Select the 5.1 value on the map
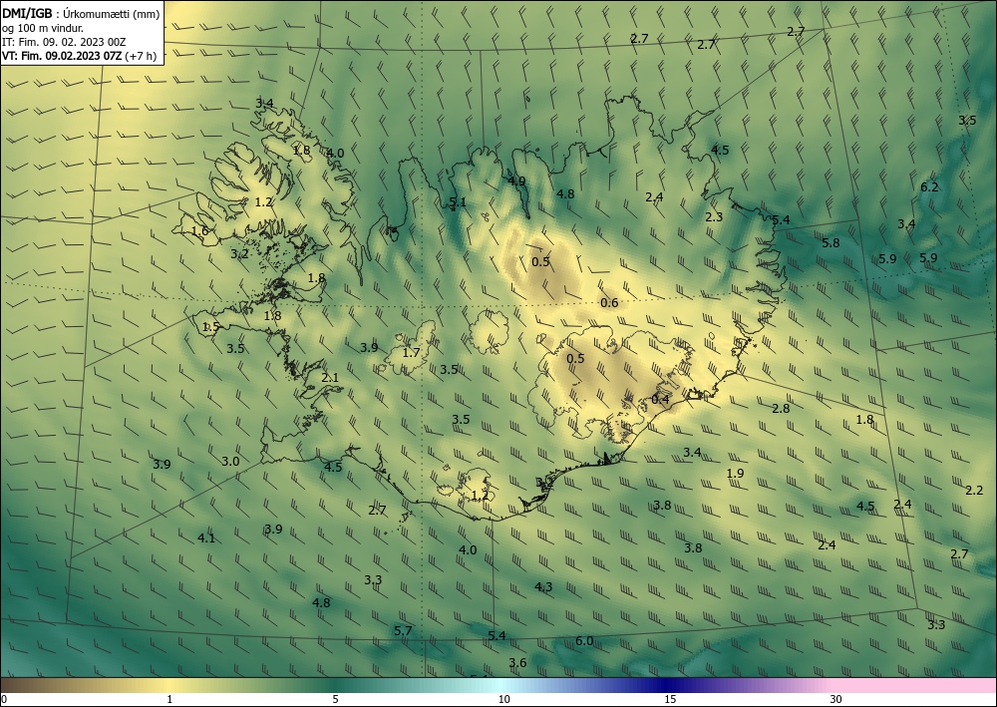Screen dimensions: 997x707 coord(458,202)
